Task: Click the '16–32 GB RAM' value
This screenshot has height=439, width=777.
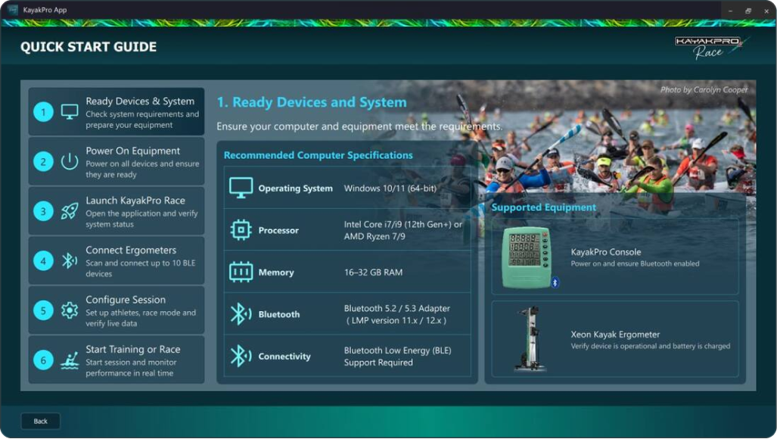Action: [x=373, y=272]
